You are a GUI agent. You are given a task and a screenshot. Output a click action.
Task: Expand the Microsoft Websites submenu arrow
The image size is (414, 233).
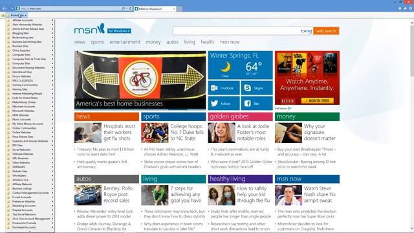[52, 111]
